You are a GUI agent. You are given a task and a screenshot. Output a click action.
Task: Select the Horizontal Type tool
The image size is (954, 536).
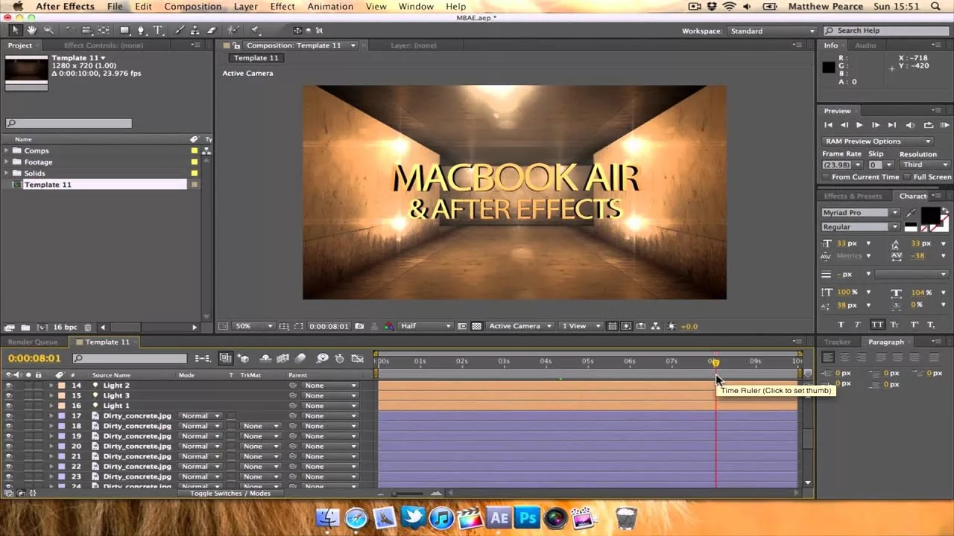point(157,30)
